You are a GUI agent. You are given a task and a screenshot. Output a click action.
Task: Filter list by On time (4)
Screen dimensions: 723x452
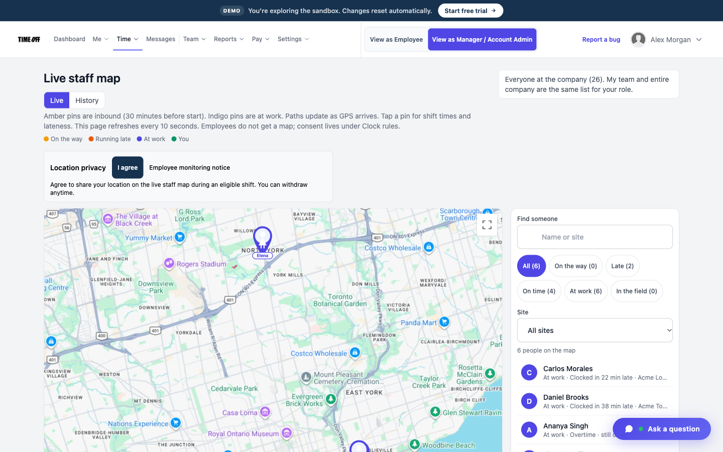[x=539, y=291]
